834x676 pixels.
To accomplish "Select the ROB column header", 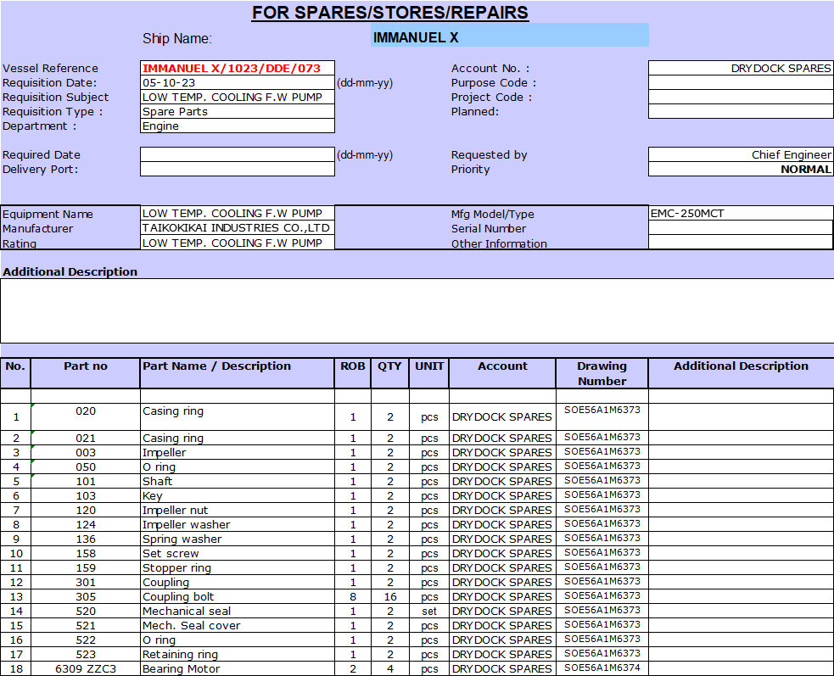I will click(353, 373).
